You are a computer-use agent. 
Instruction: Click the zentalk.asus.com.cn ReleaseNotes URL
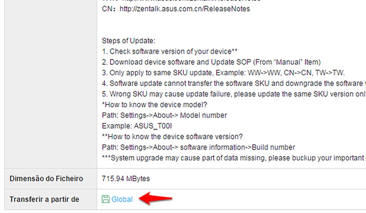coord(184,8)
